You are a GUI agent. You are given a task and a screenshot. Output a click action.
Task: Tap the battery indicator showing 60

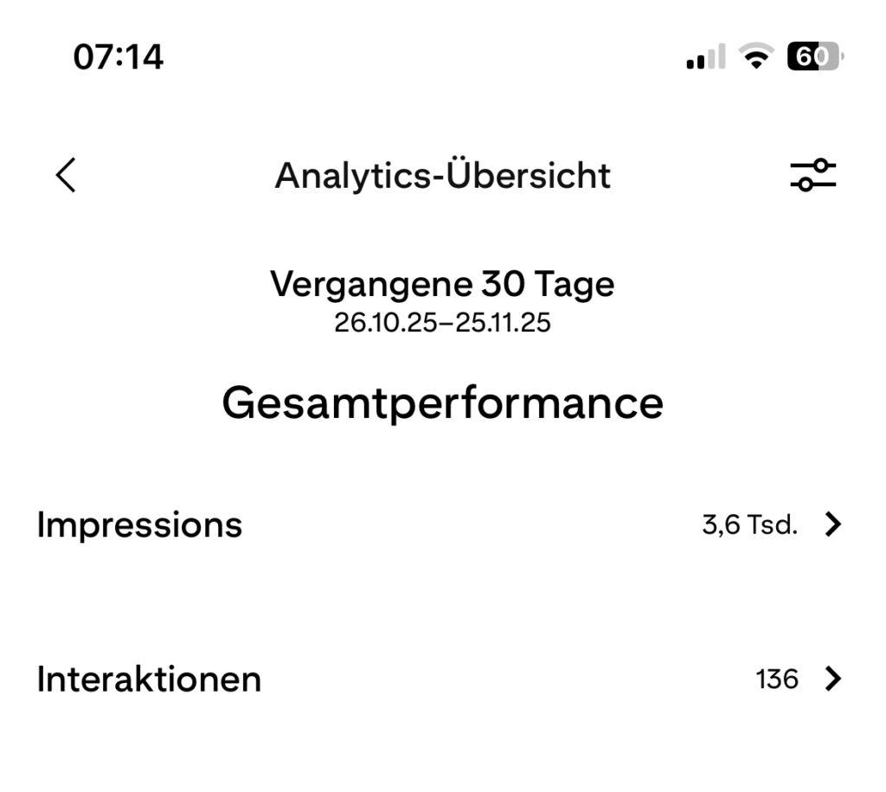(x=814, y=58)
